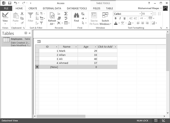The image size is (170, 123).
Task: Click the Totals sigma icon
Action: point(66,14)
